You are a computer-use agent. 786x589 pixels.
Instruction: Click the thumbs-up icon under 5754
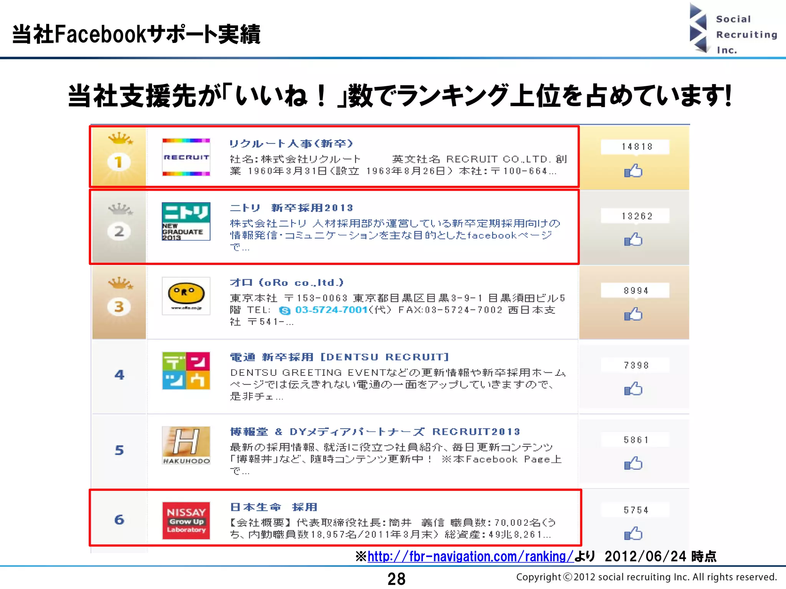click(633, 533)
